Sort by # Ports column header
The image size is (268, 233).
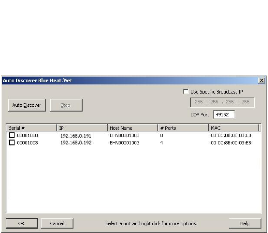tap(183, 128)
